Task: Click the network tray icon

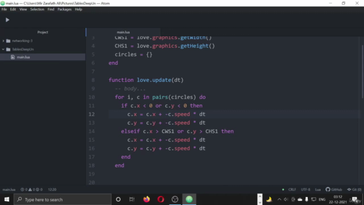Action: [313, 199]
